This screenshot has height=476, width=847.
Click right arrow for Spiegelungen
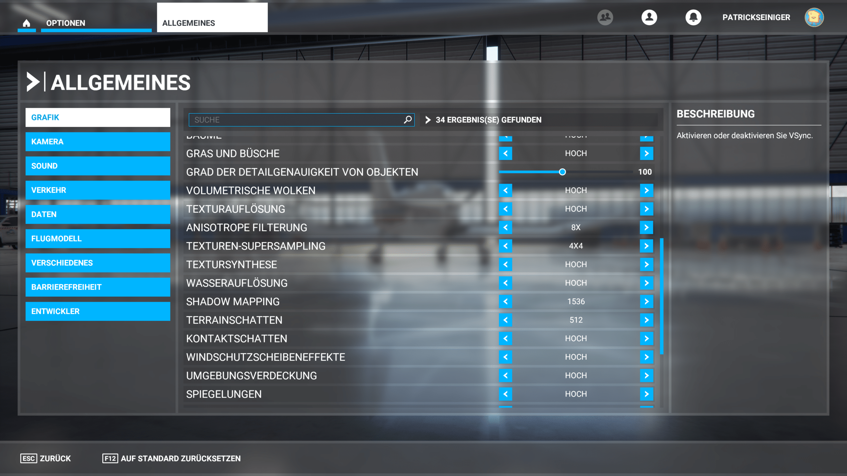tap(646, 394)
